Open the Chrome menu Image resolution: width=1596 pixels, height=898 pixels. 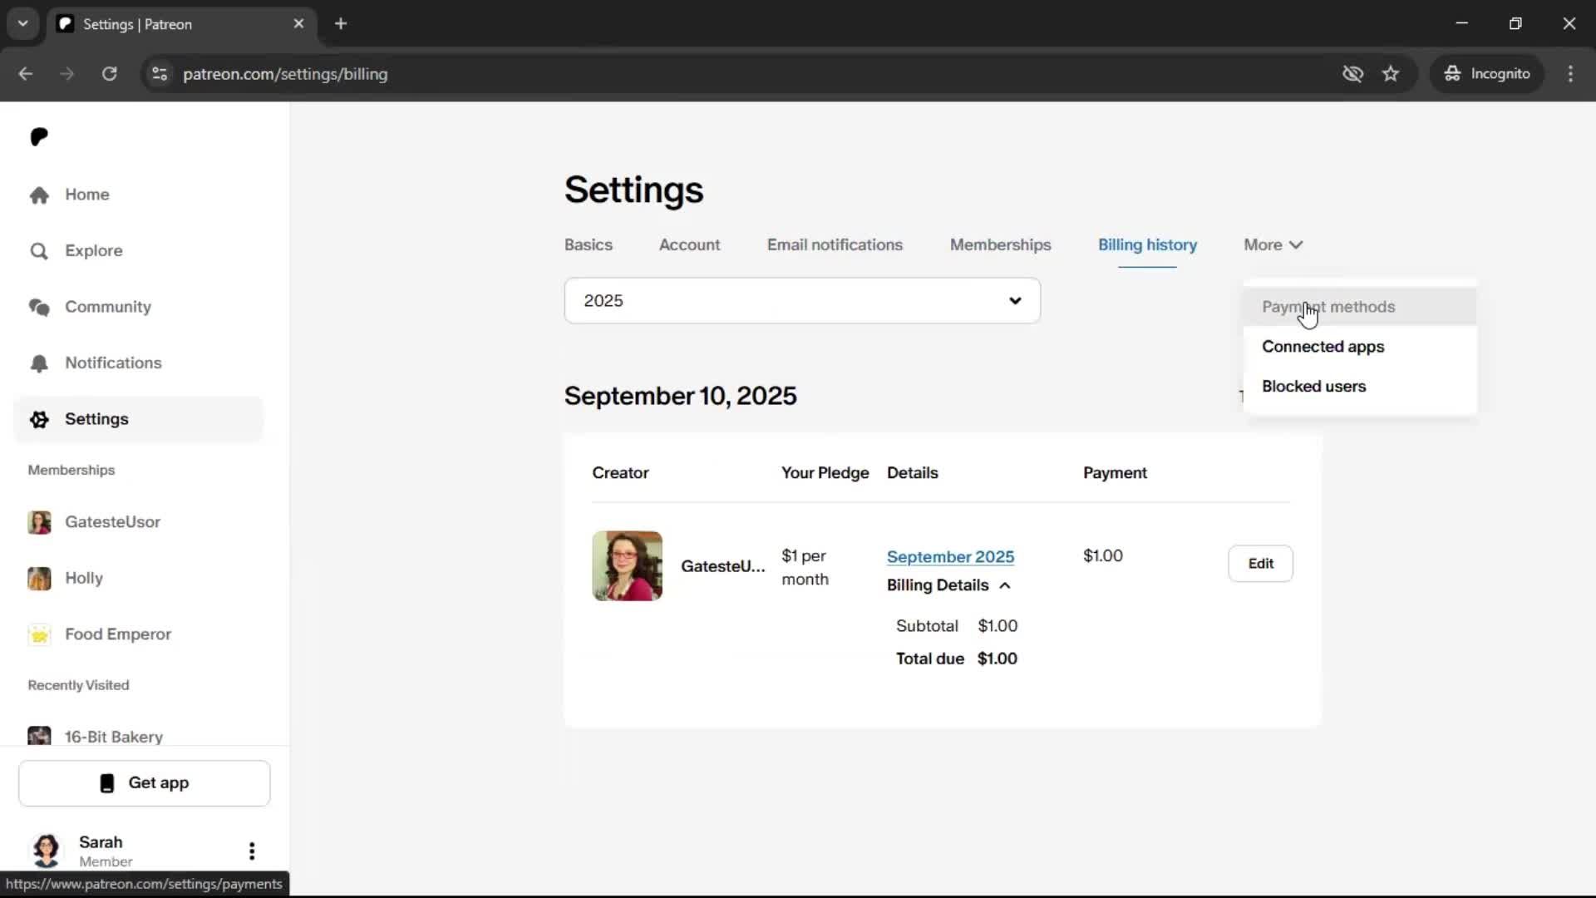click(1570, 74)
